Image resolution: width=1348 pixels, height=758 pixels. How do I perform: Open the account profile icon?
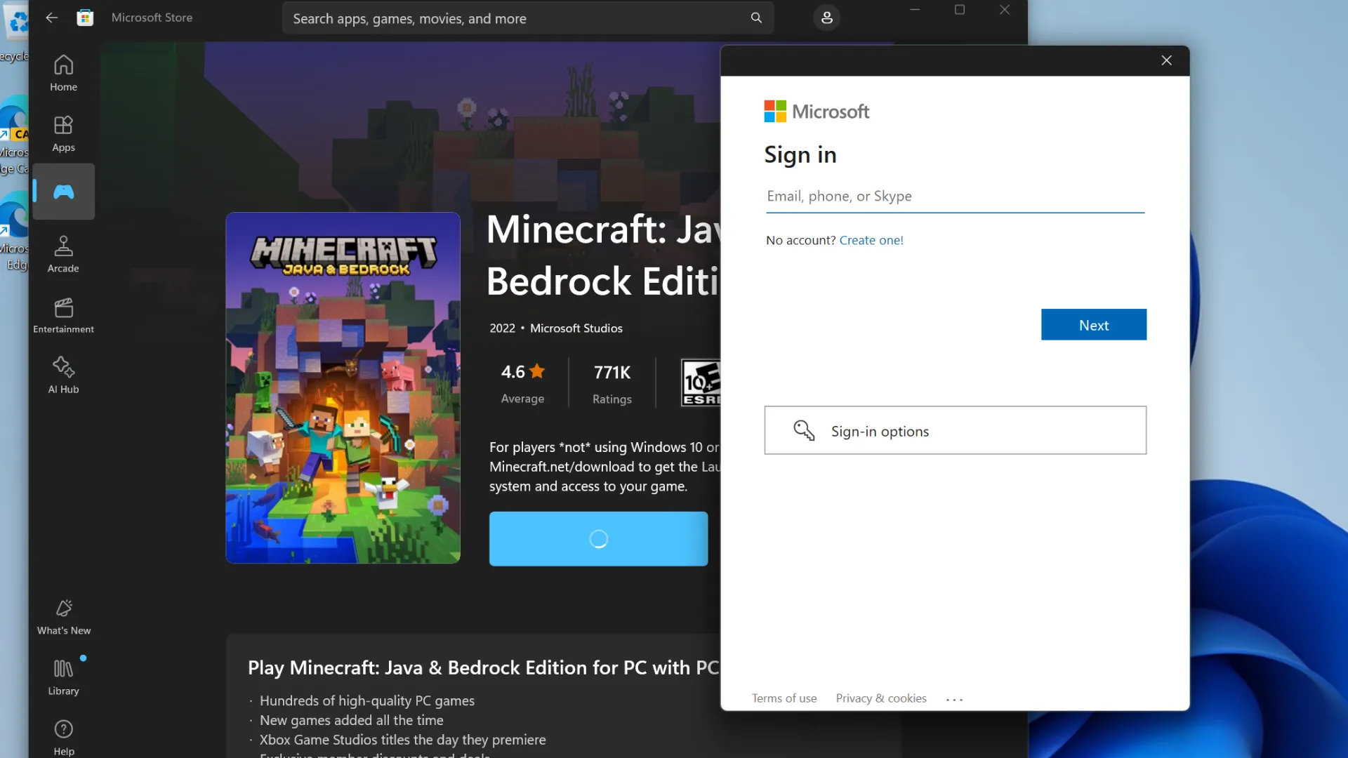tap(826, 18)
